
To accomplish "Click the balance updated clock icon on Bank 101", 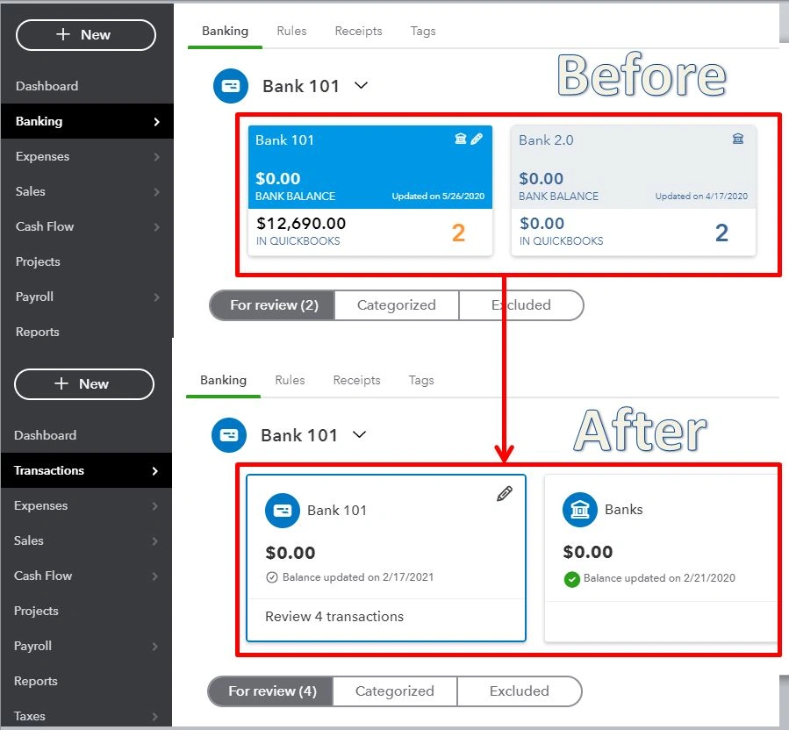I will [273, 577].
